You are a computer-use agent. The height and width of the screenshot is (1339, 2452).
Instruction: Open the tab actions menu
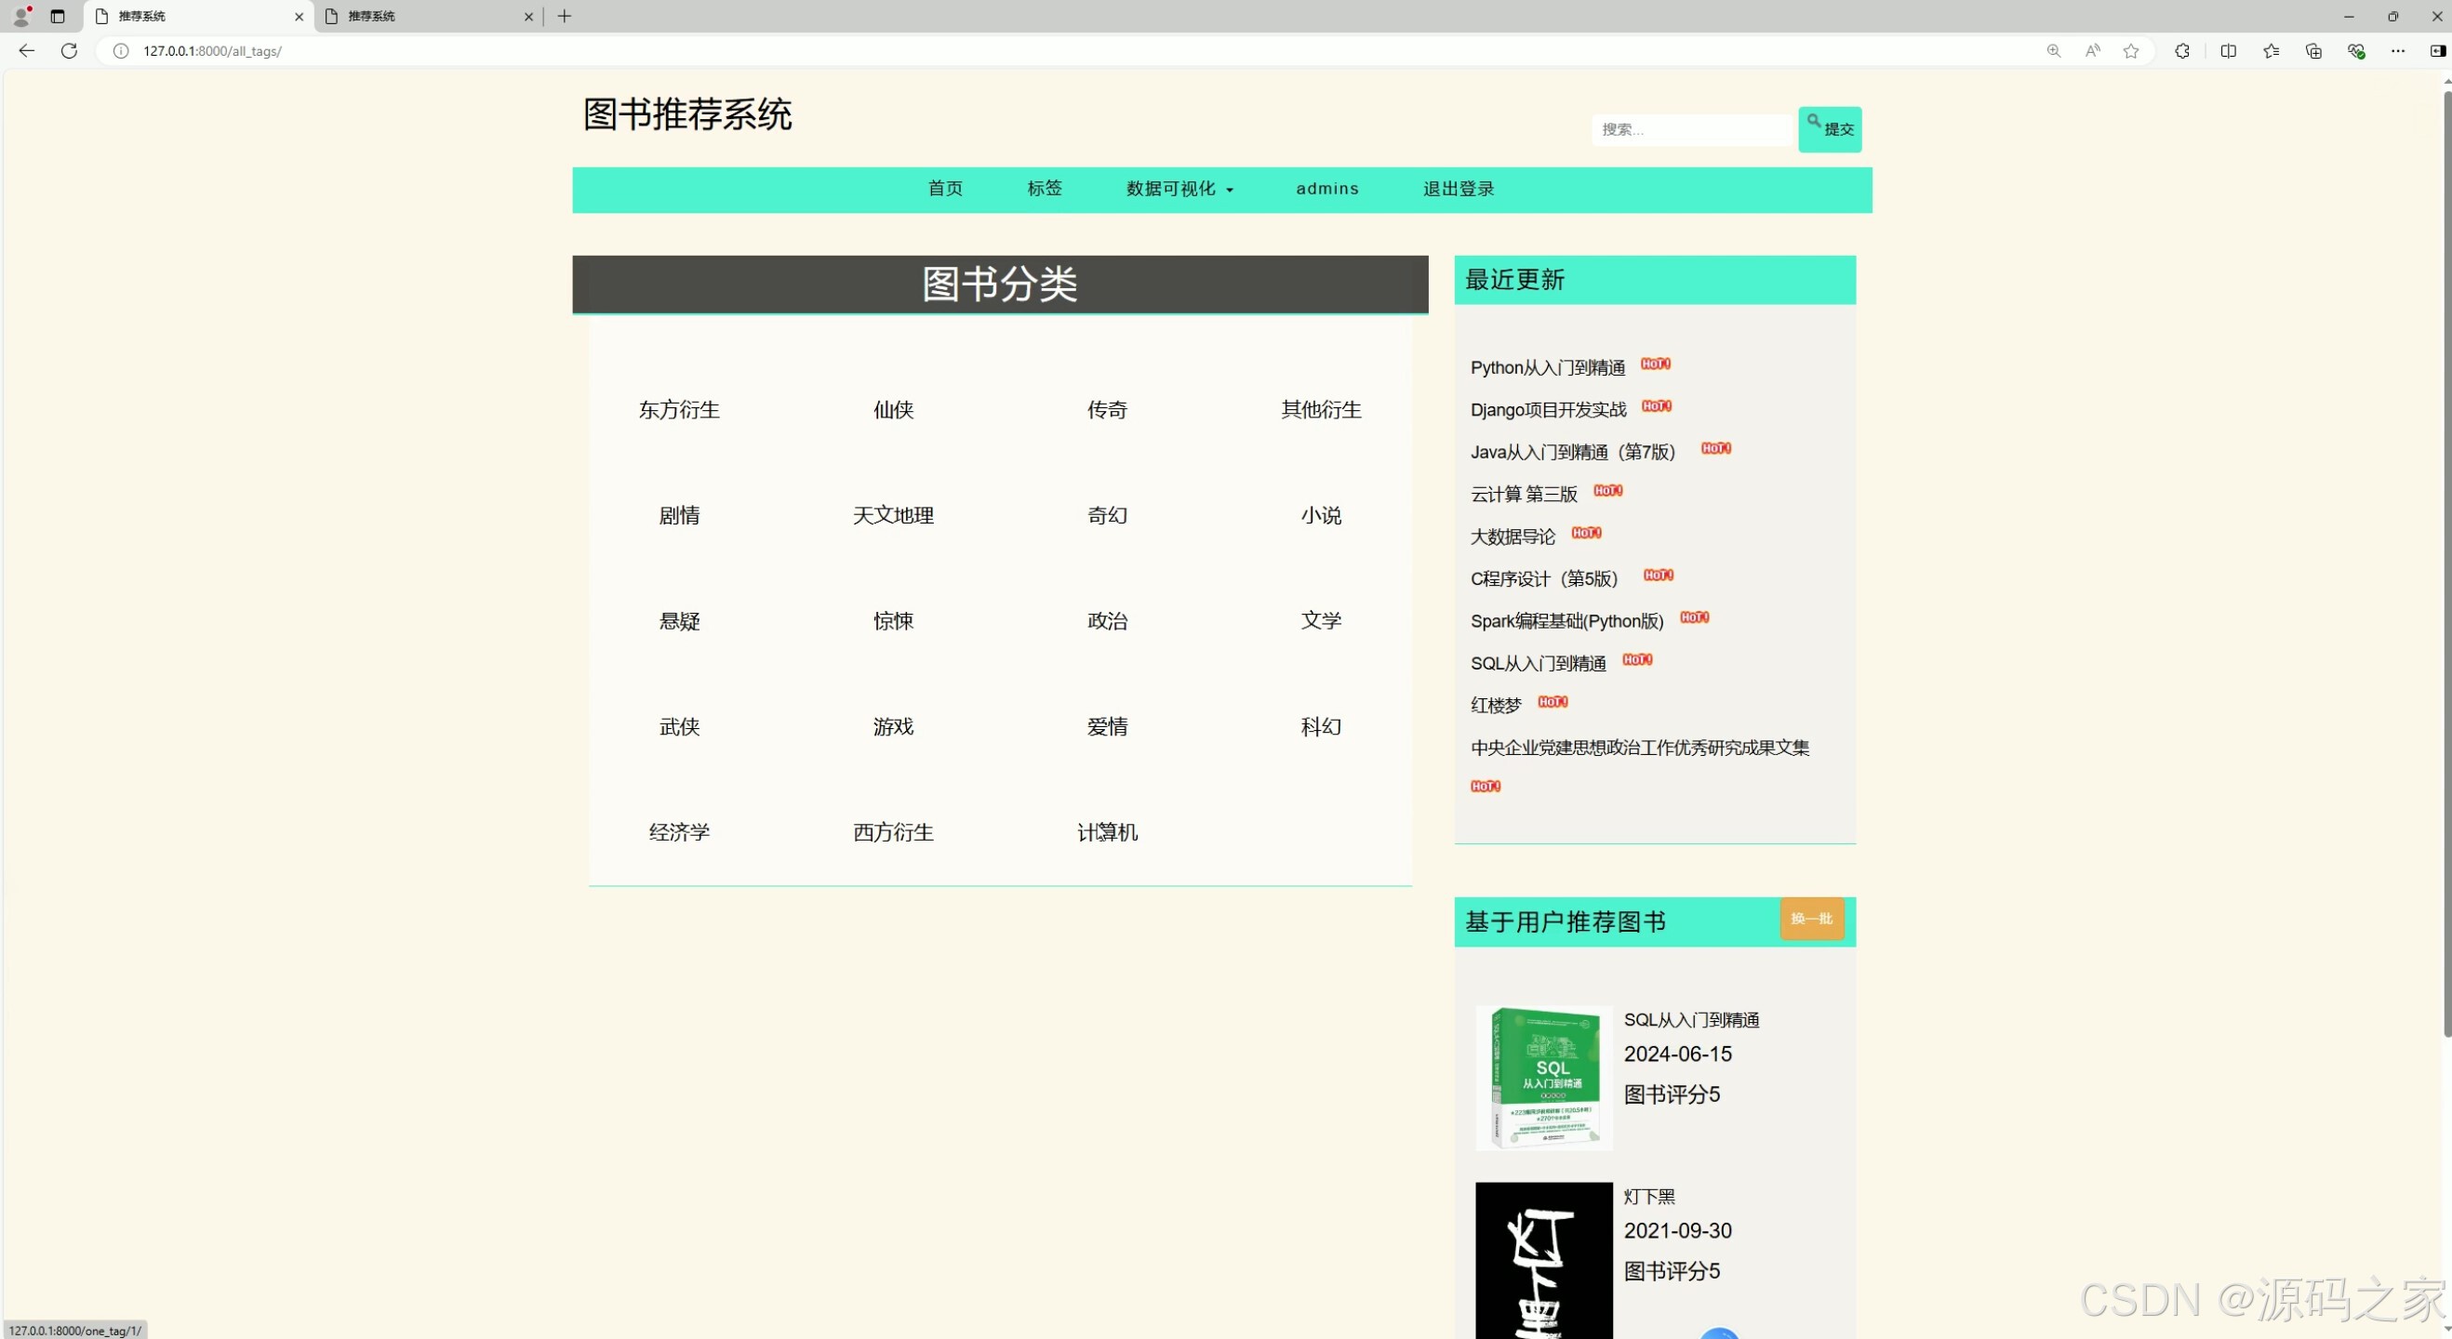click(57, 16)
